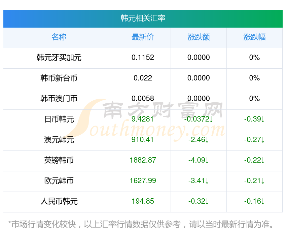Click the 韩币新台币 row's 0.0000 change
The width and height of the screenshot is (286, 235).
pos(199,78)
